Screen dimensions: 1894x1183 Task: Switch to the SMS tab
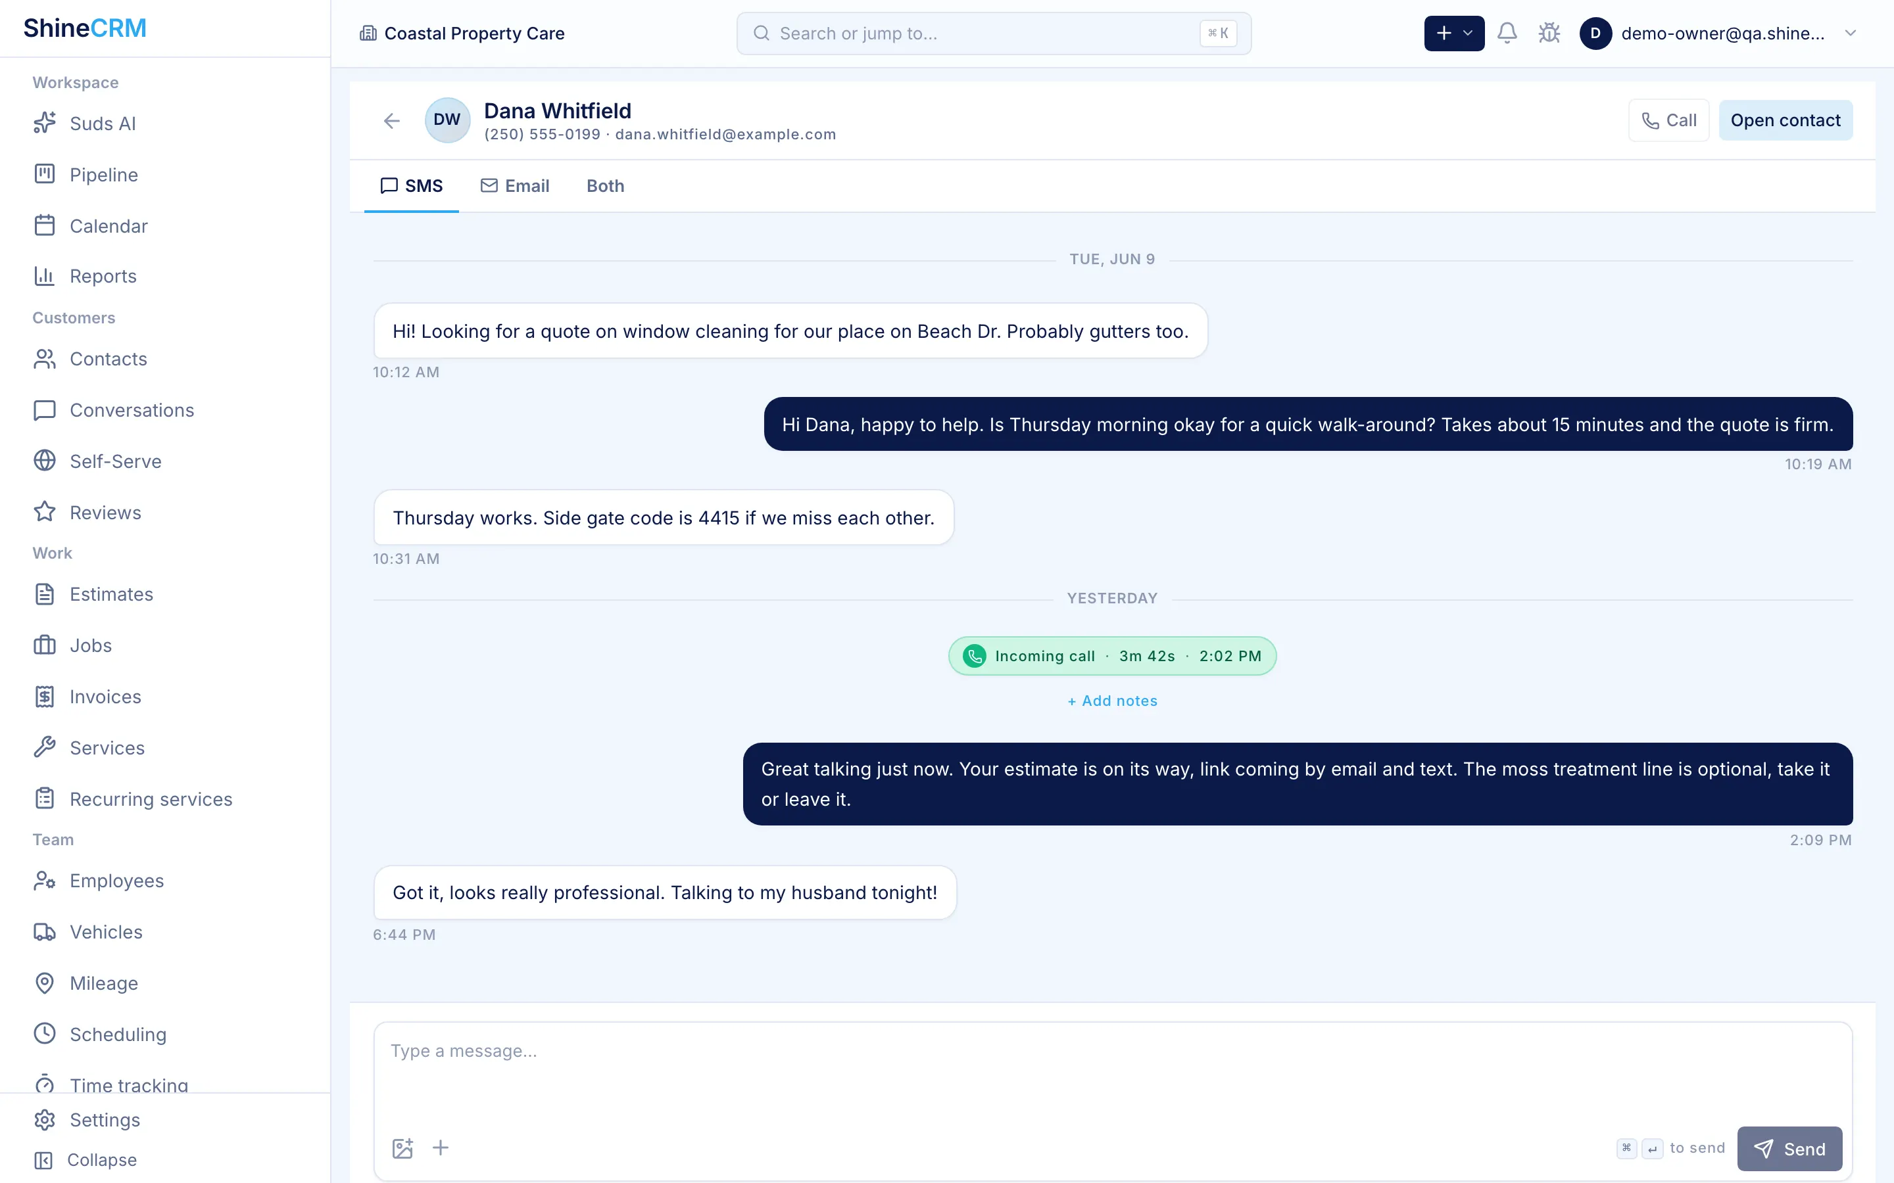click(x=412, y=186)
